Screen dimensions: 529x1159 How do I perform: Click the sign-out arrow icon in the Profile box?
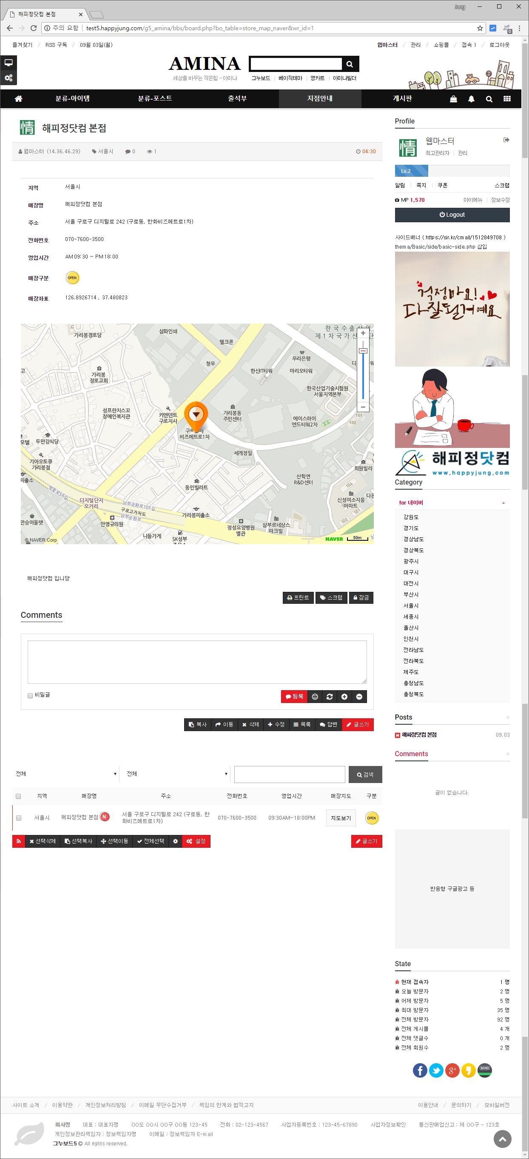[506, 140]
